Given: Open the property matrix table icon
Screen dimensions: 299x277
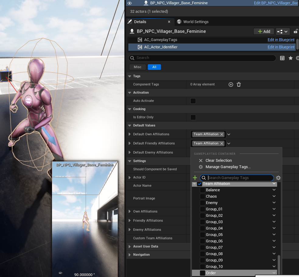Looking at the screenshot, I should [x=282, y=58].
